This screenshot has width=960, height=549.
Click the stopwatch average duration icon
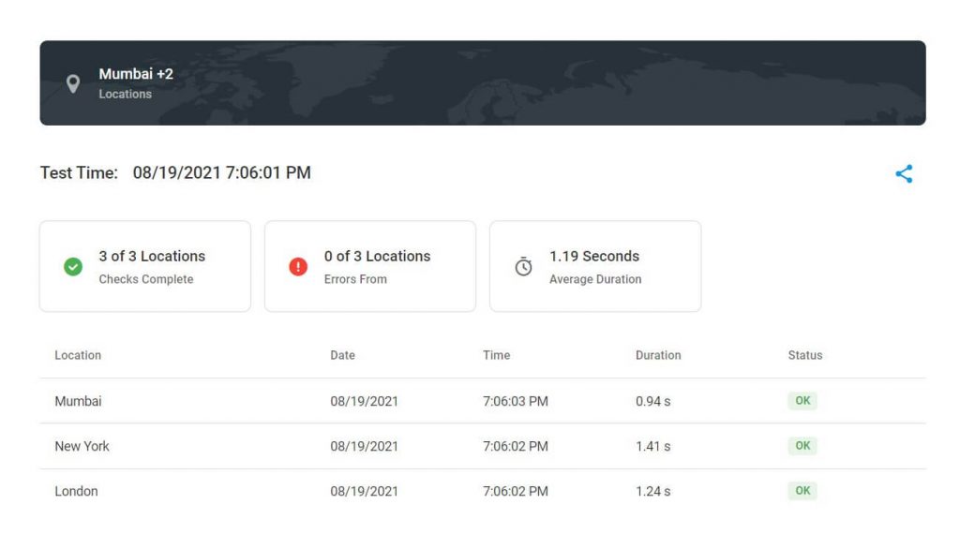(x=523, y=265)
